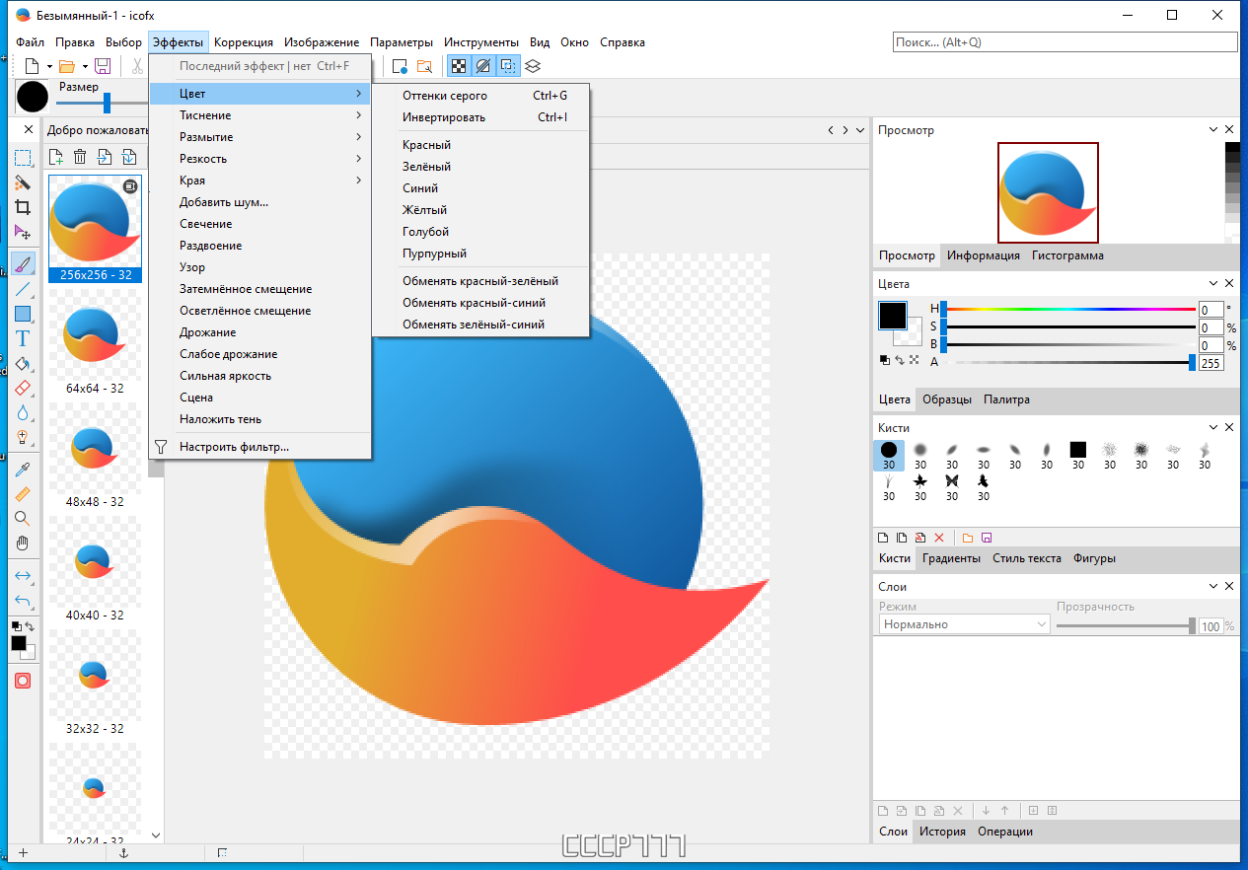Toggle the layers stack toolbar button
1248x870 pixels.
tap(533, 66)
